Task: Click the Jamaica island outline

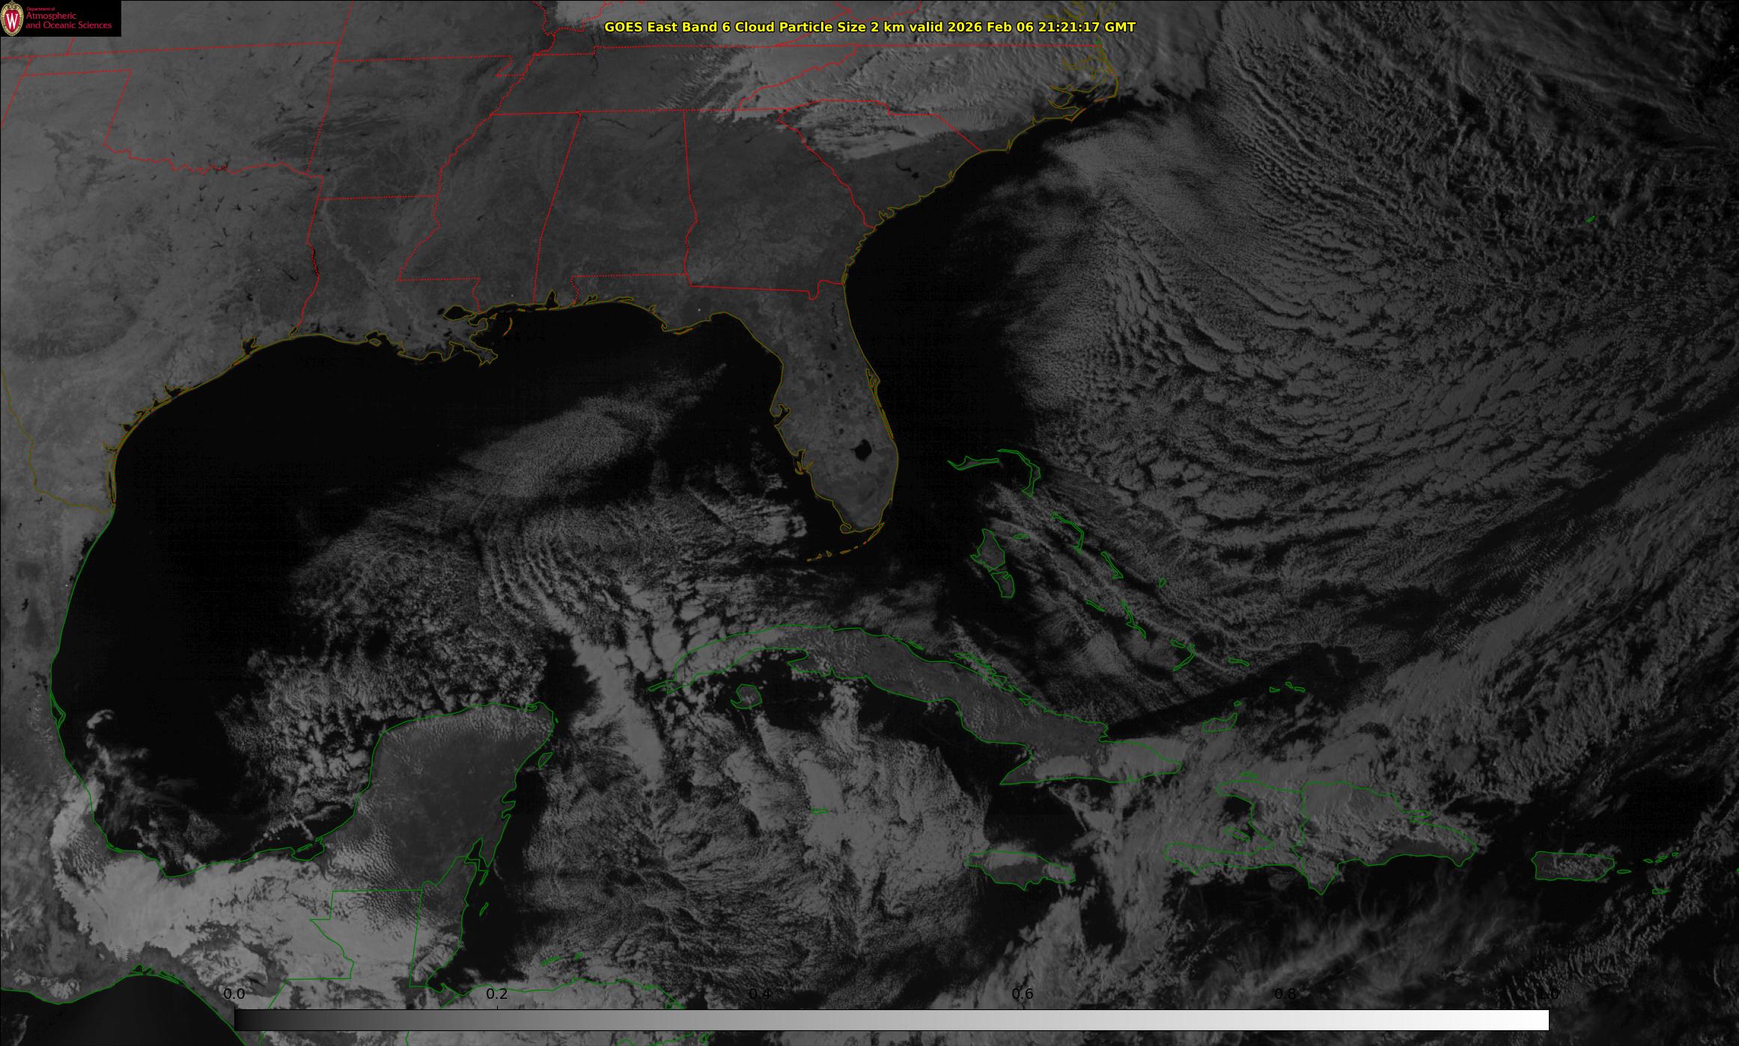Action: [x=1020, y=869]
